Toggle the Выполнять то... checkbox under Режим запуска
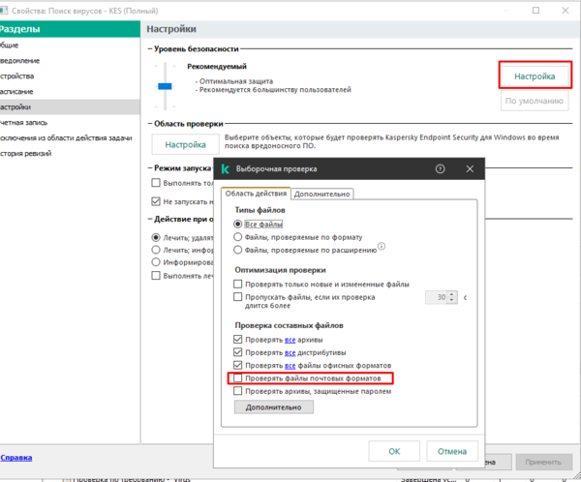Viewport: 581px width, 482px height. (x=156, y=183)
